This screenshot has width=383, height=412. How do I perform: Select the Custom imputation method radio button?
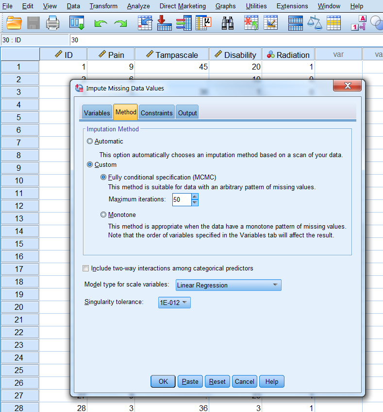[90, 164]
